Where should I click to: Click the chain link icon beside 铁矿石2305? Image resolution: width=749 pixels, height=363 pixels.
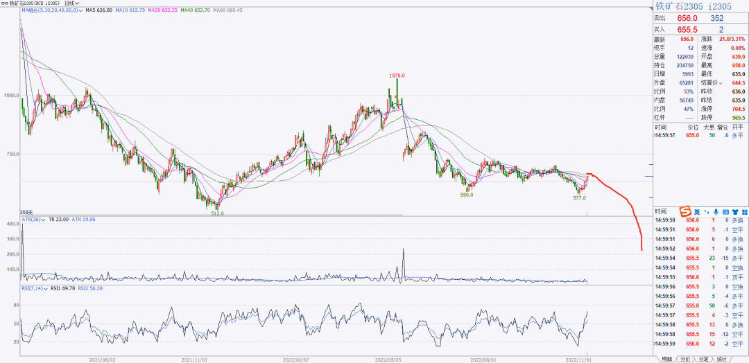click(x=6, y=3)
